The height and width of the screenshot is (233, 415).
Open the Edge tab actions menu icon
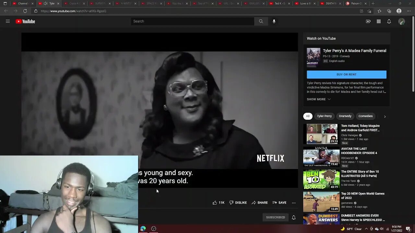pos(5,4)
